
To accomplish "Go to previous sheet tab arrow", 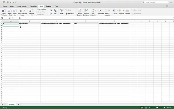I will pyautogui.click(x=2, y=105).
